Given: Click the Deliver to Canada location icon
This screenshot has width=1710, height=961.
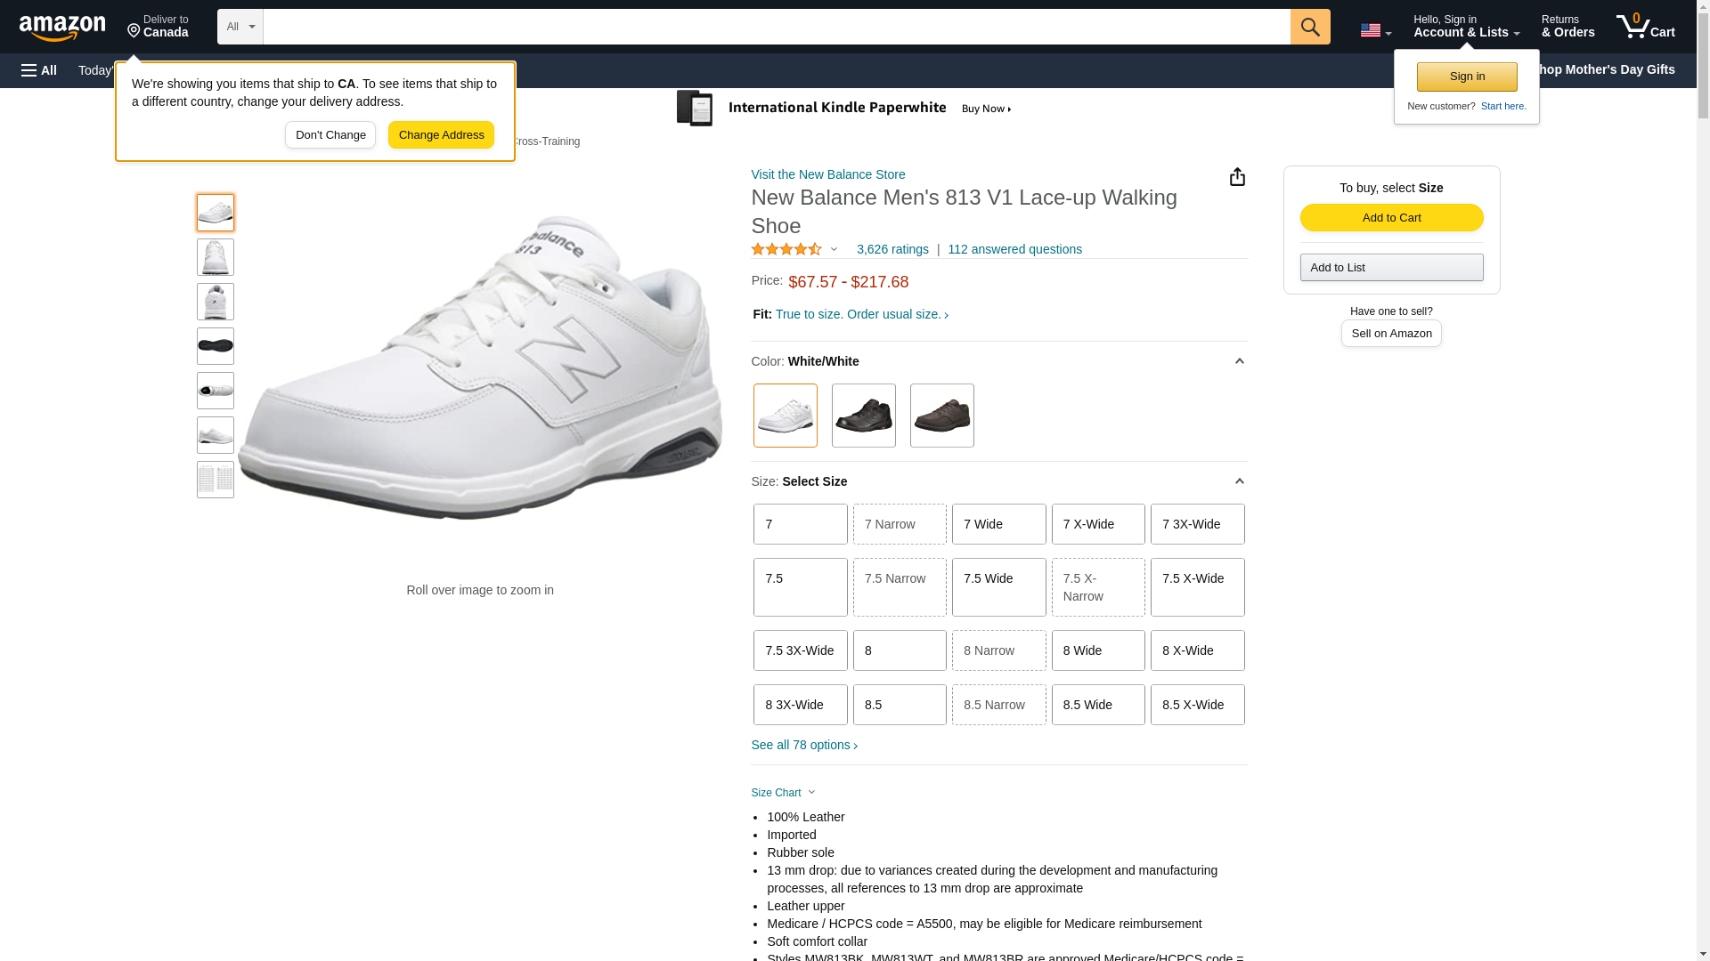Looking at the screenshot, I should pos(134,31).
